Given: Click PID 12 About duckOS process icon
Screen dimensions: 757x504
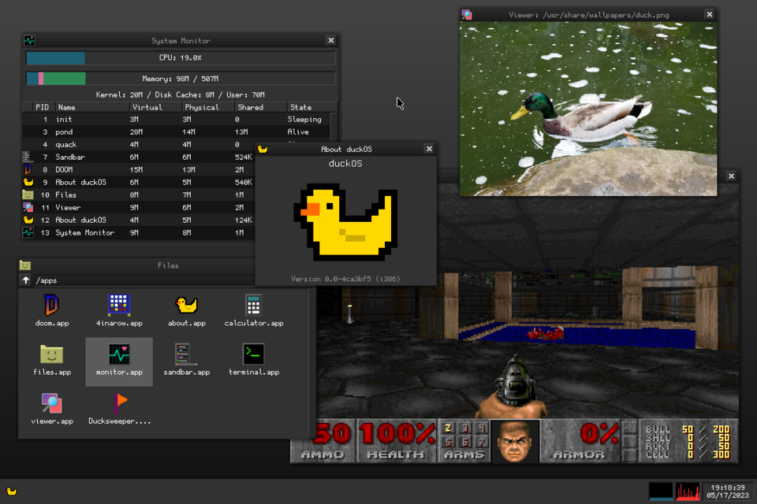Looking at the screenshot, I should coord(28,220).
